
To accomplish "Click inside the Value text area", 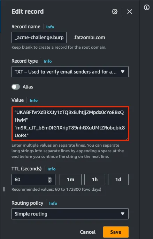I will click(x=70, y=124).
